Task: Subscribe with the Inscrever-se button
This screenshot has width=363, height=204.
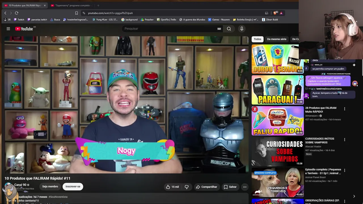Action: coord(73,186)
